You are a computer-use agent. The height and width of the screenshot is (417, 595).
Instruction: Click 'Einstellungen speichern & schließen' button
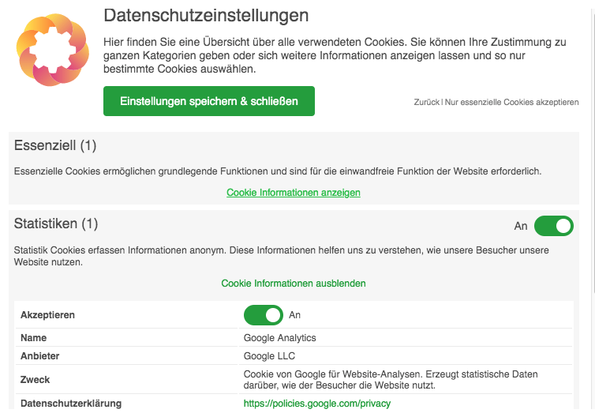(x=209, y=101)
